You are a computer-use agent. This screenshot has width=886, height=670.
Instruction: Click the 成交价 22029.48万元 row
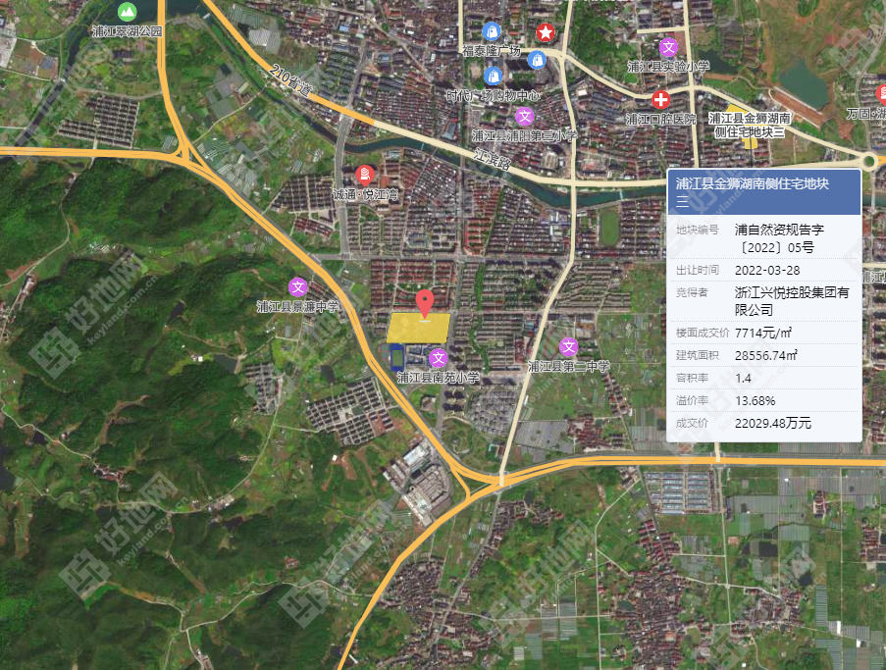[763, 423]
